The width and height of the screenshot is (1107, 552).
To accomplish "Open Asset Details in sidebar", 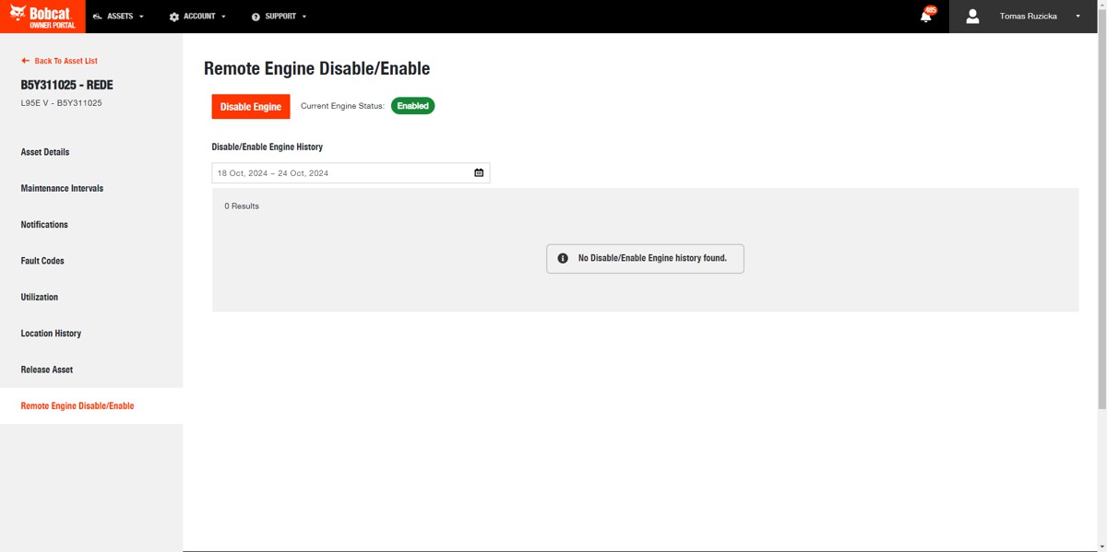I will point(45,152).
